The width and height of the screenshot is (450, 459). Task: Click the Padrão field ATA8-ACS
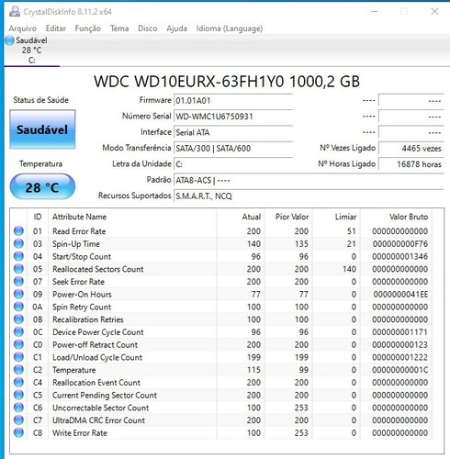point(309,180)
